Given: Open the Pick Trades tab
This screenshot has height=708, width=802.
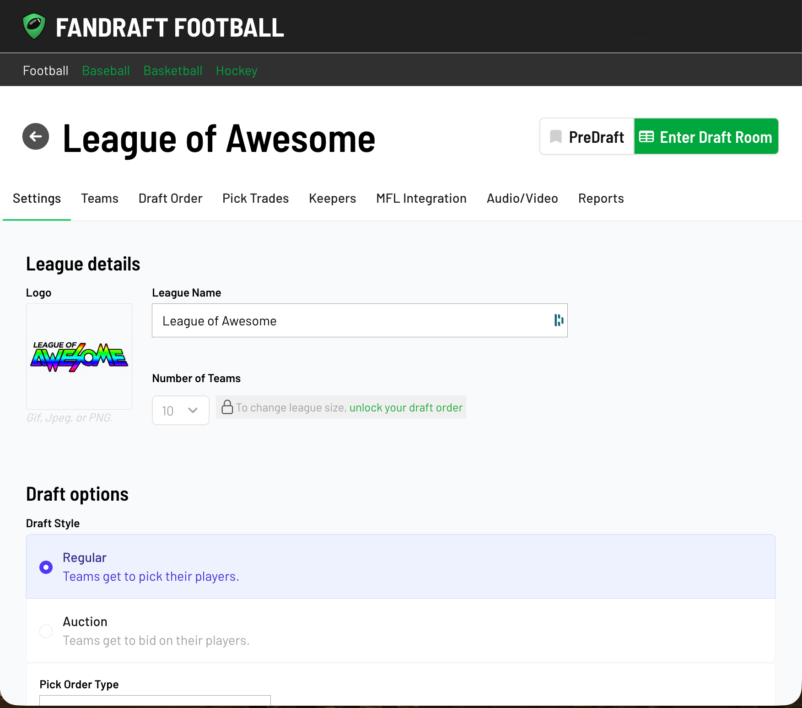Looking at the screenshot, I should tap(256, 199).
